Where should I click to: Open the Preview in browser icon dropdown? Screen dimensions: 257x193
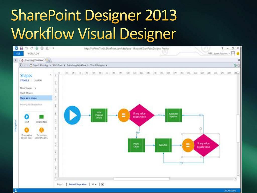(48, 48)
